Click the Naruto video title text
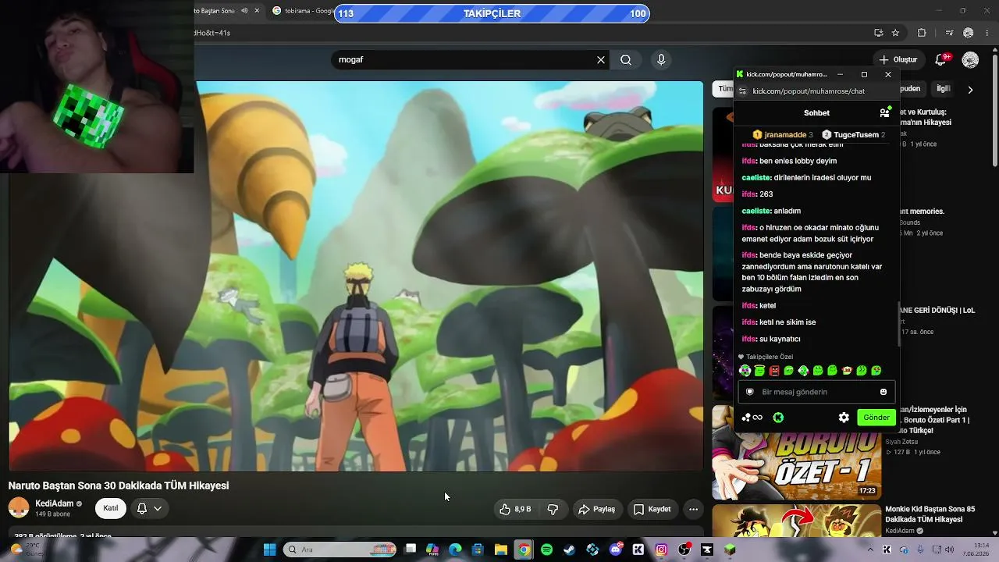The height and width of the screenshot is (562, 999). pos(119,486)
